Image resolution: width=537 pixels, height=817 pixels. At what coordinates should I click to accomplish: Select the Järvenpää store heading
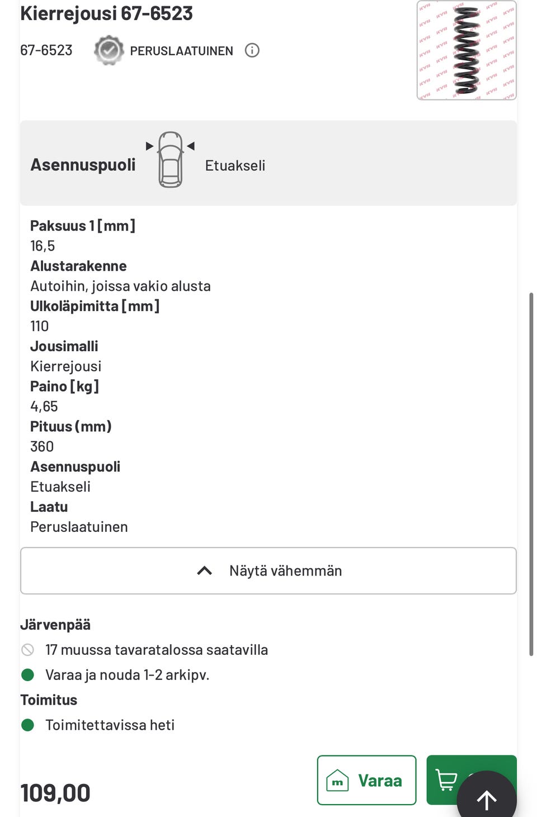click(x=55, y=625)
